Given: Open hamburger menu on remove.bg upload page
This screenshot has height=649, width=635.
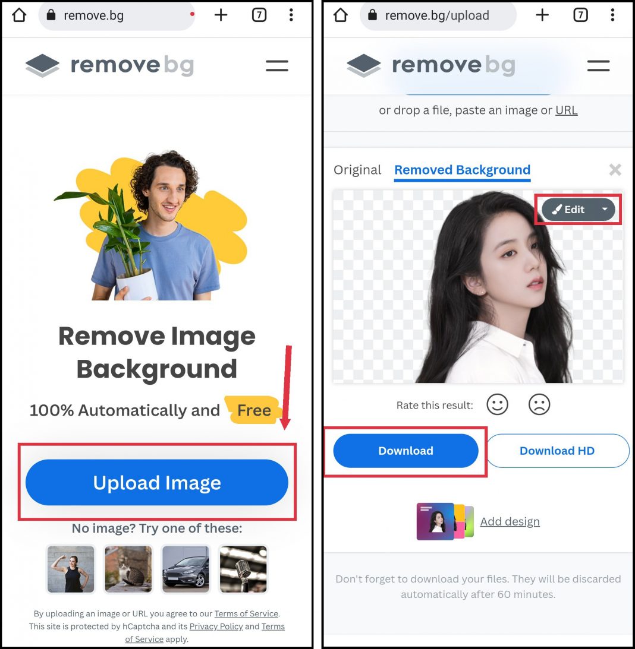Looking at the screenshot, I should [x=598, y=65].
